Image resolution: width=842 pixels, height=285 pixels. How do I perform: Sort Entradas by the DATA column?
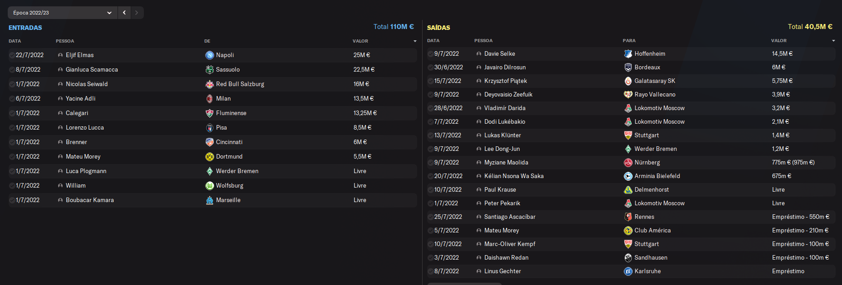[x=15, y=41]
